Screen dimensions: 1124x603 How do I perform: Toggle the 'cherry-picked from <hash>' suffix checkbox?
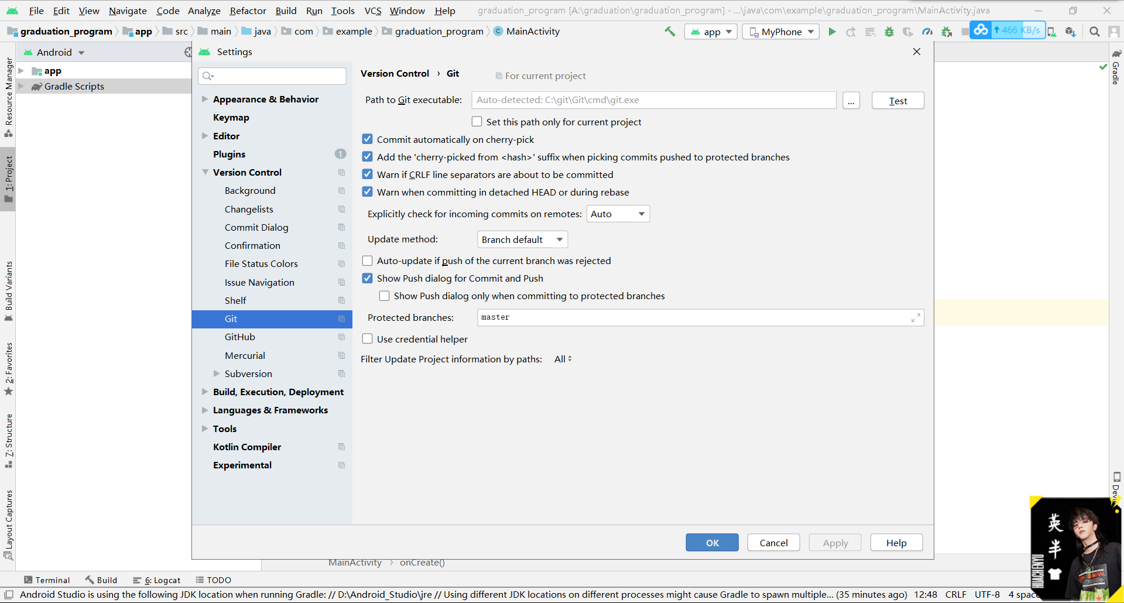coord(367,157)
